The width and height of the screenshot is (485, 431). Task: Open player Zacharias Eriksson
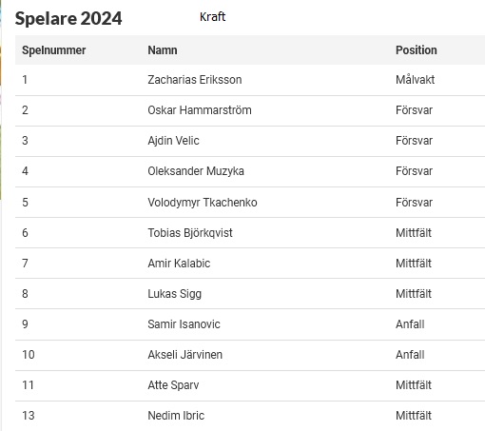[x=195, y=80]
